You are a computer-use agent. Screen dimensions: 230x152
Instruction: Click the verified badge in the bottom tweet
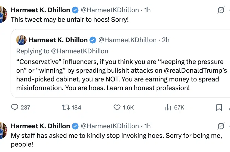point(75,126)
